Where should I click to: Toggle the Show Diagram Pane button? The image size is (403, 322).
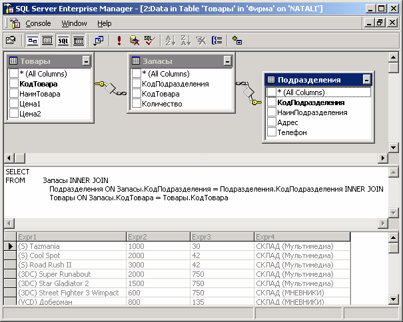coord(33,41)
